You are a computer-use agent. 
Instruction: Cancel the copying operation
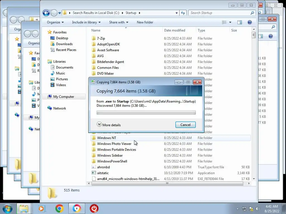pos(185,125)
